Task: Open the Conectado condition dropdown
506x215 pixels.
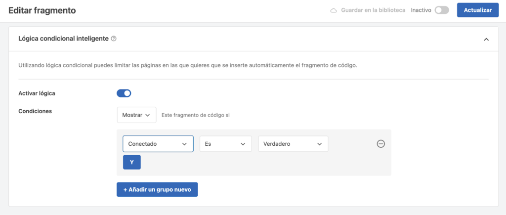Action: click(x=158, y=144)
